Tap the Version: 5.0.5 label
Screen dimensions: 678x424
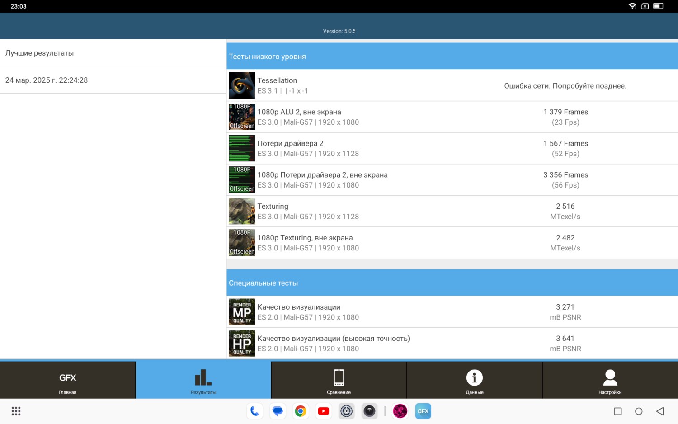tap(339, 31)
